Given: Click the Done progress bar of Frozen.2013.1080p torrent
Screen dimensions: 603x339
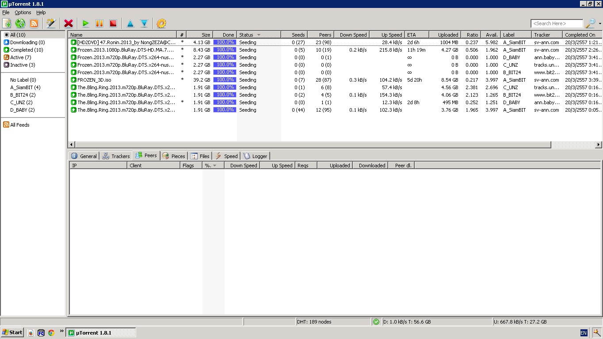Looking at the screenshot, I should tap(225, 50).
